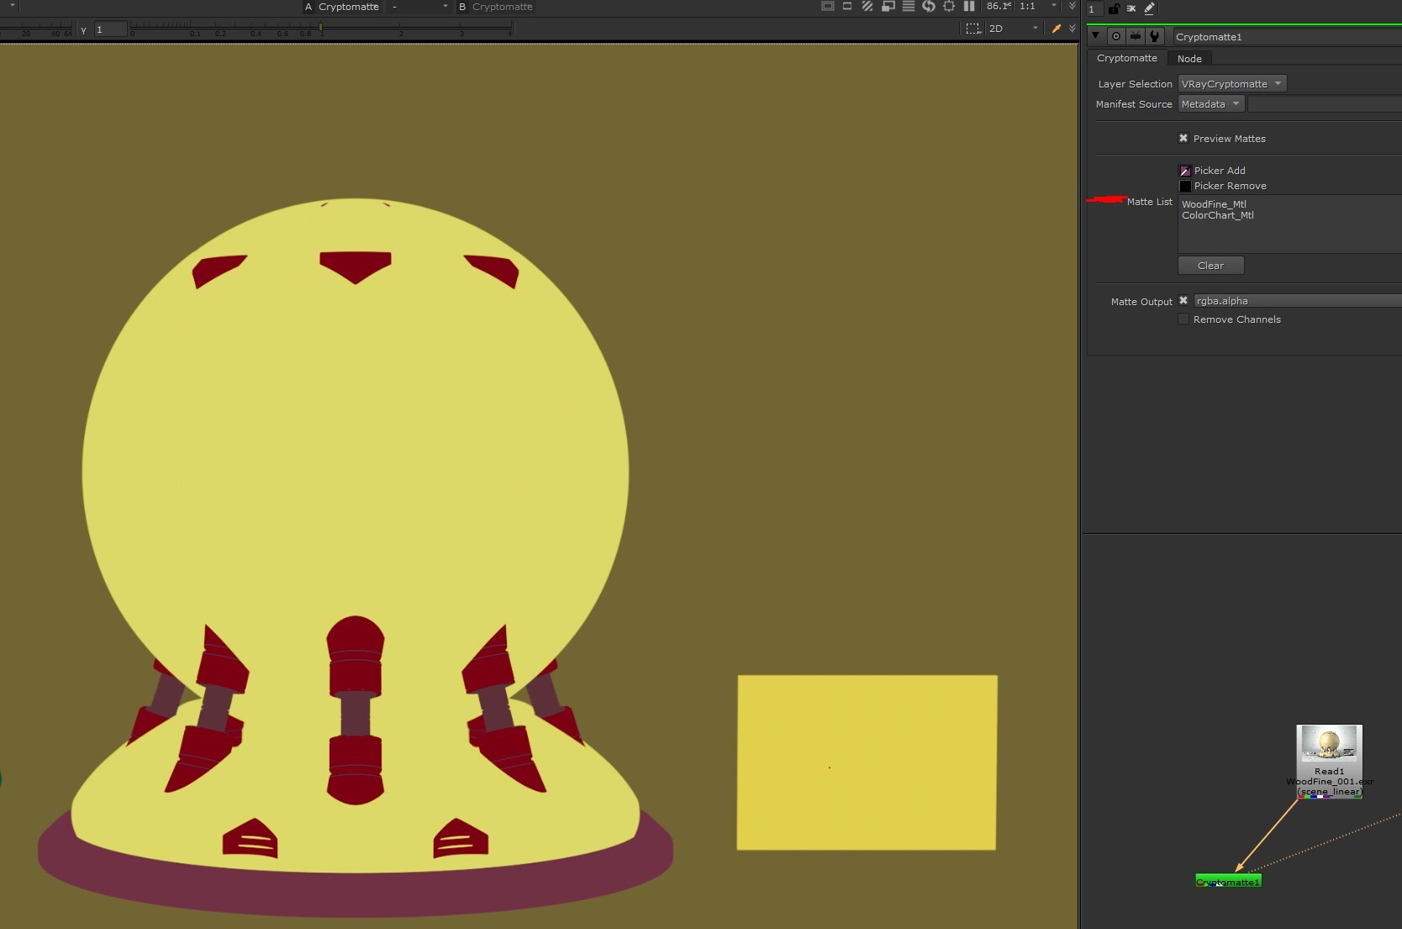Select the Read1 node thumbnail in node graph
Viewport: 1402px width, 929px height.
pyautogui.click(x=1329, y=744)
